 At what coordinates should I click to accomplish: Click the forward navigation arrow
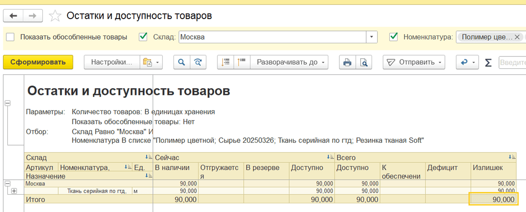click(32, 16)
